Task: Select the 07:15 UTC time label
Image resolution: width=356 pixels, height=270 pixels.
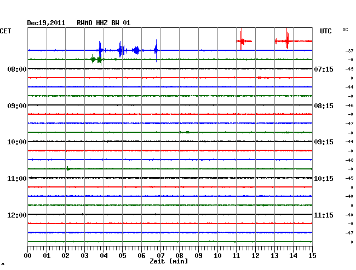Action: coord(324,69)
